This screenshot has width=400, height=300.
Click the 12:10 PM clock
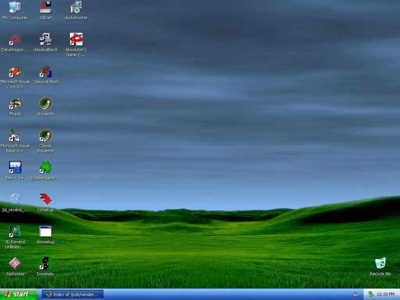[x=386, y=295]
